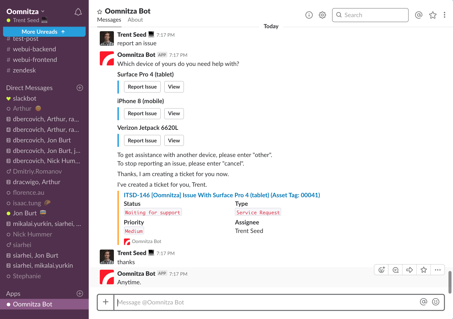The height and width of the screenshot is (319, 453).
Task: Open Jon Burt direct message
Action: 44,213
